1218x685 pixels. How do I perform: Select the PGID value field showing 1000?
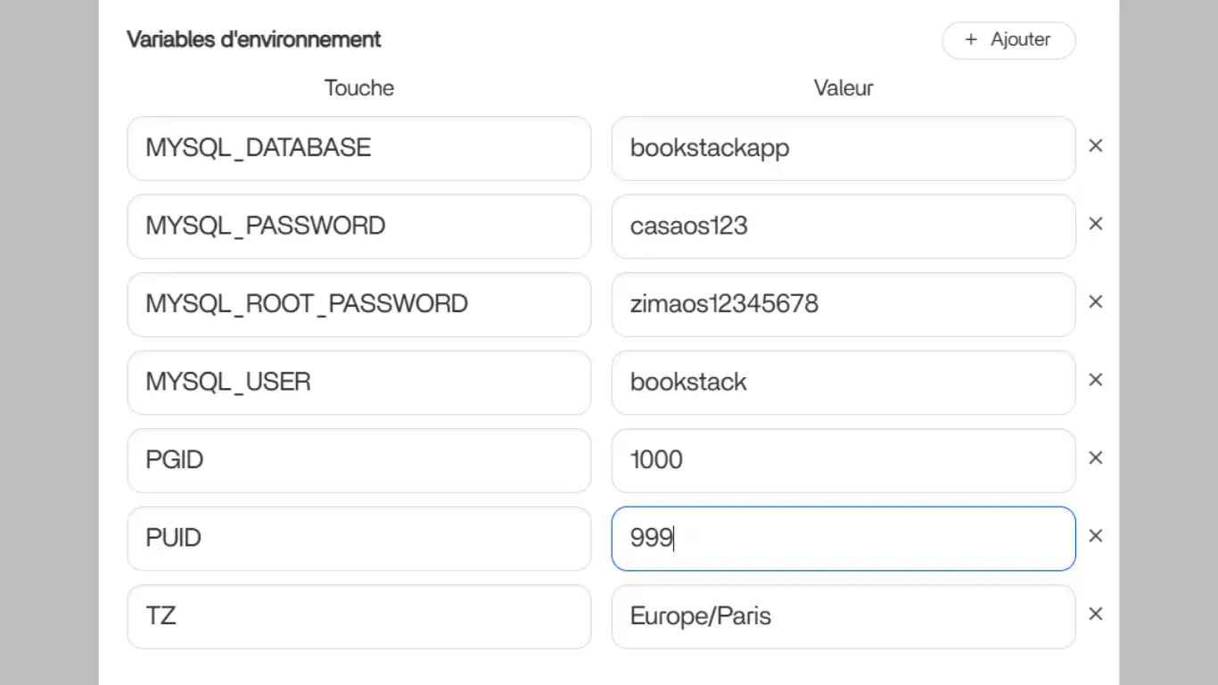(x=843, y=460)
